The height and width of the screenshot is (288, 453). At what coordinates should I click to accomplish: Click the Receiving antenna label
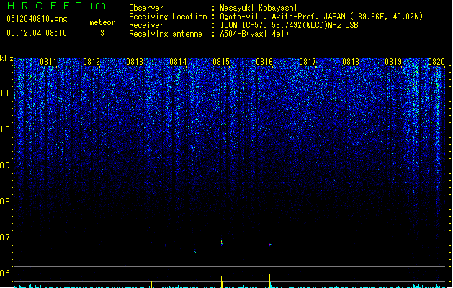166,34
